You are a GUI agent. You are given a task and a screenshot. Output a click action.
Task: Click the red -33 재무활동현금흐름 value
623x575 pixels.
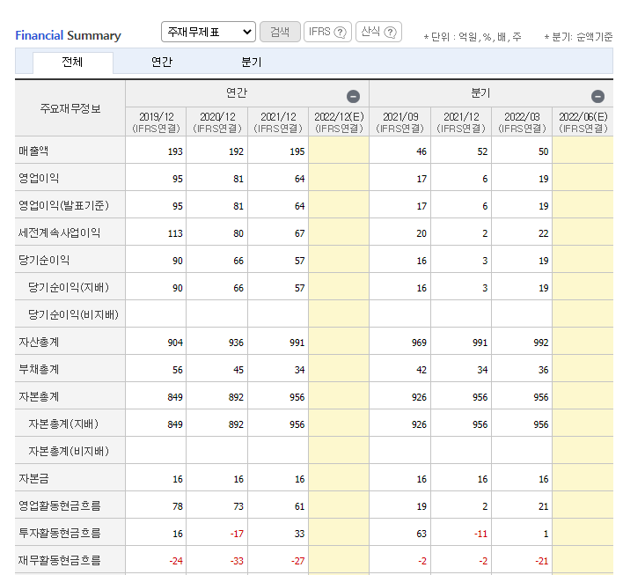[x=237, y=561]
